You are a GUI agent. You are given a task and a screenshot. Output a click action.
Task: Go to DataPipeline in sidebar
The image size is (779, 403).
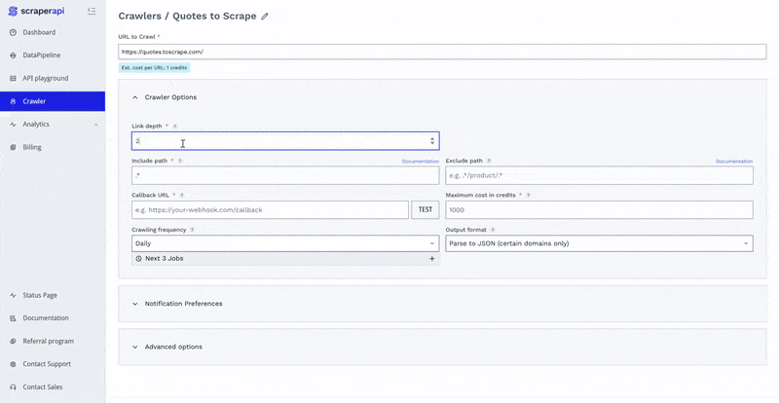tap(42, 55)
